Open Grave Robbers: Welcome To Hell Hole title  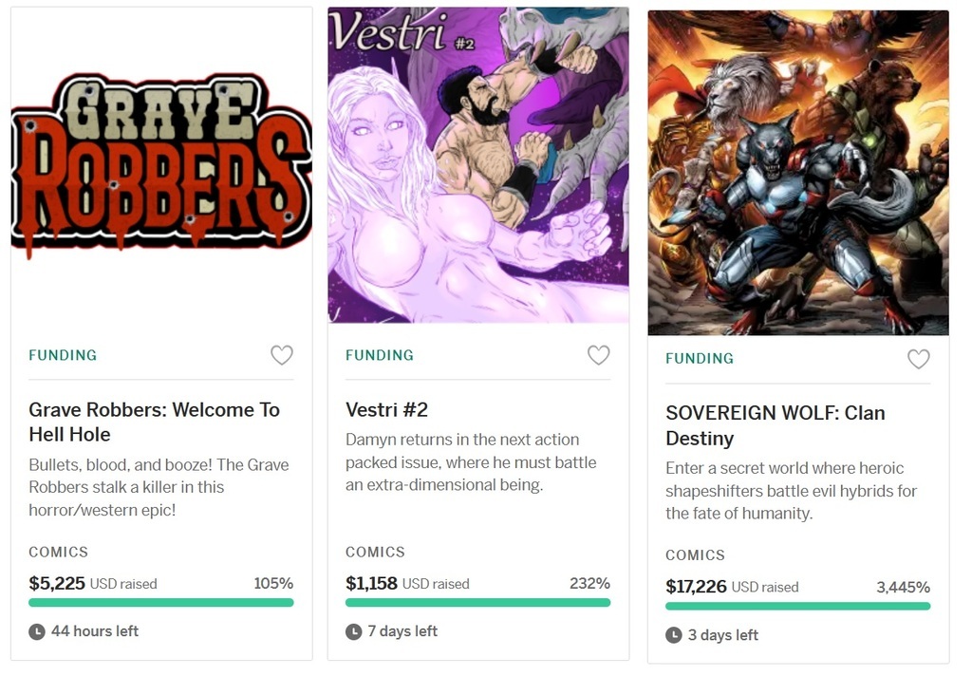(x=154, y=422)
